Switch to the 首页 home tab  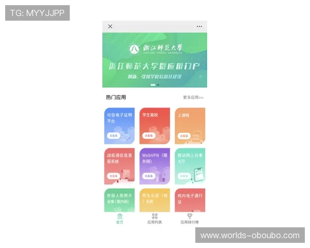120,219
